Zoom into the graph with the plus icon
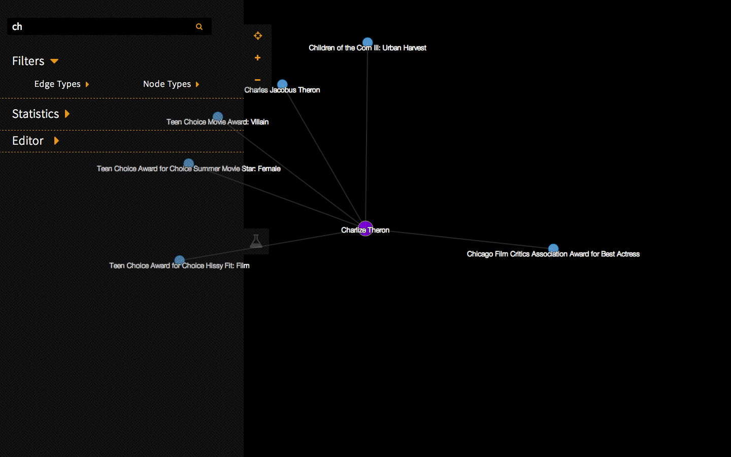 [258, 58]
